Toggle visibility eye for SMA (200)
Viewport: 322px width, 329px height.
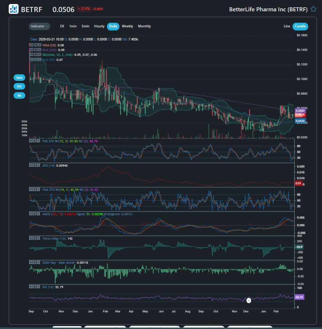[32, 50]
